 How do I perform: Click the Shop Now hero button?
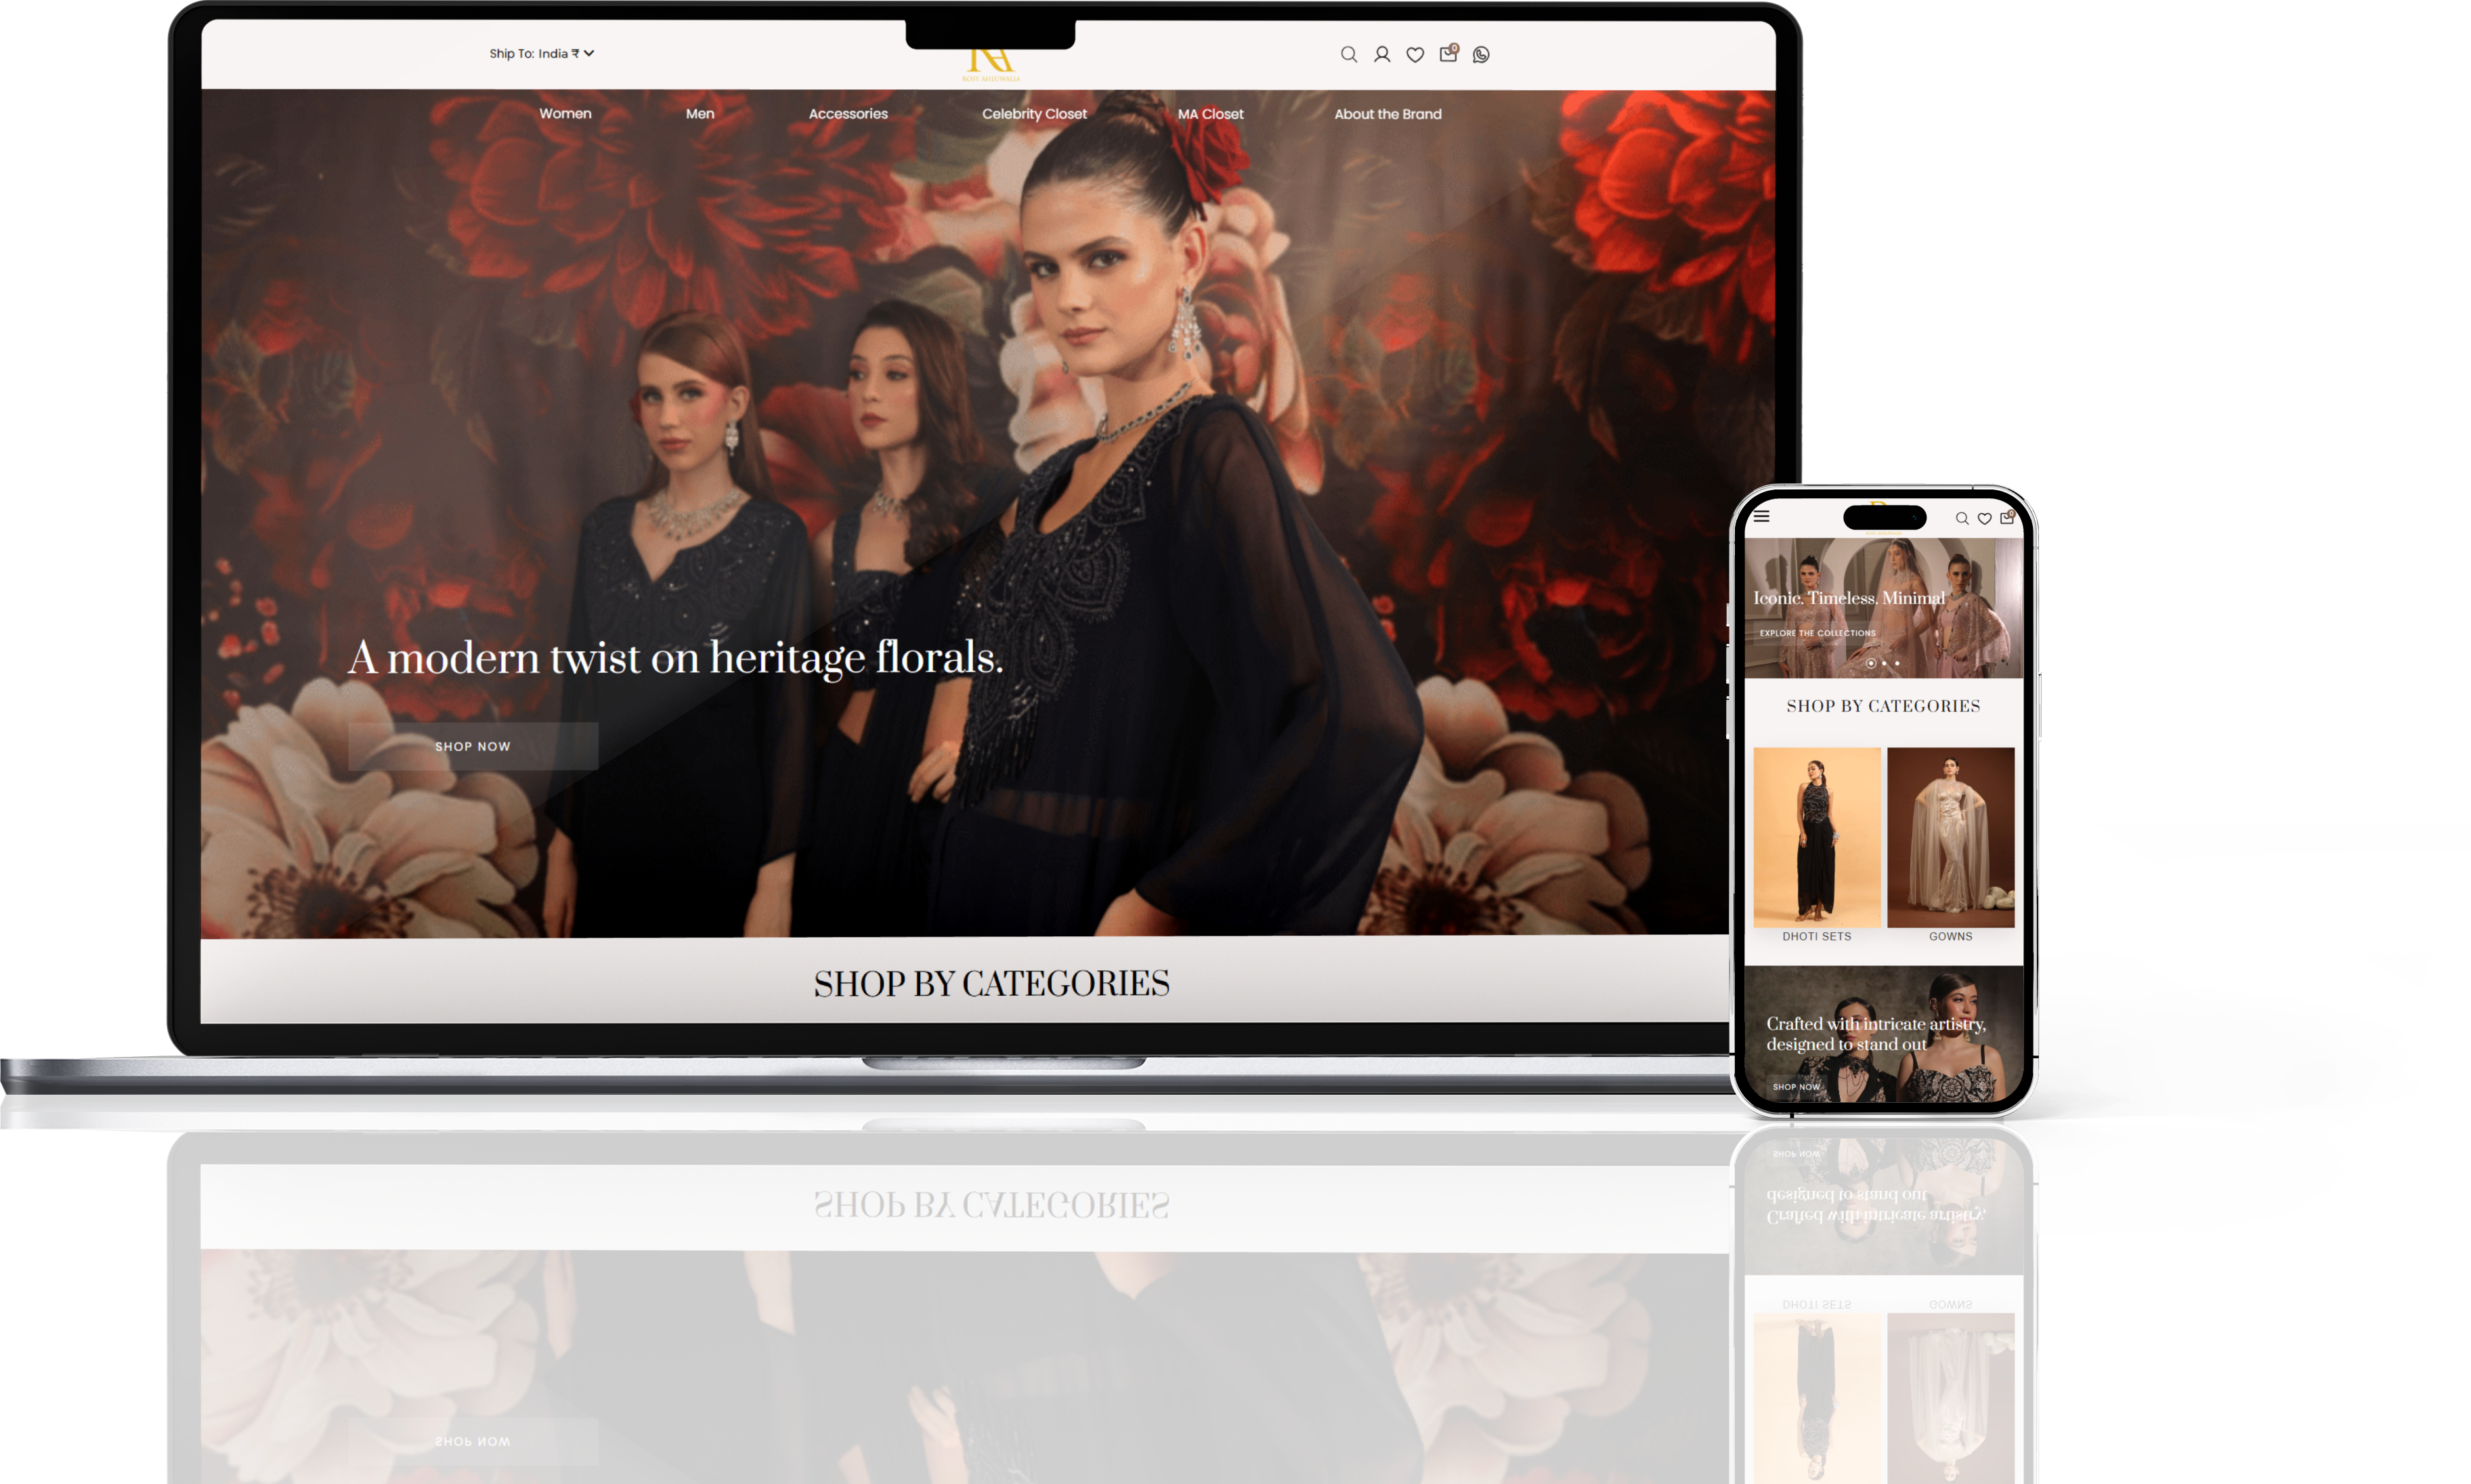coord(472,746)
